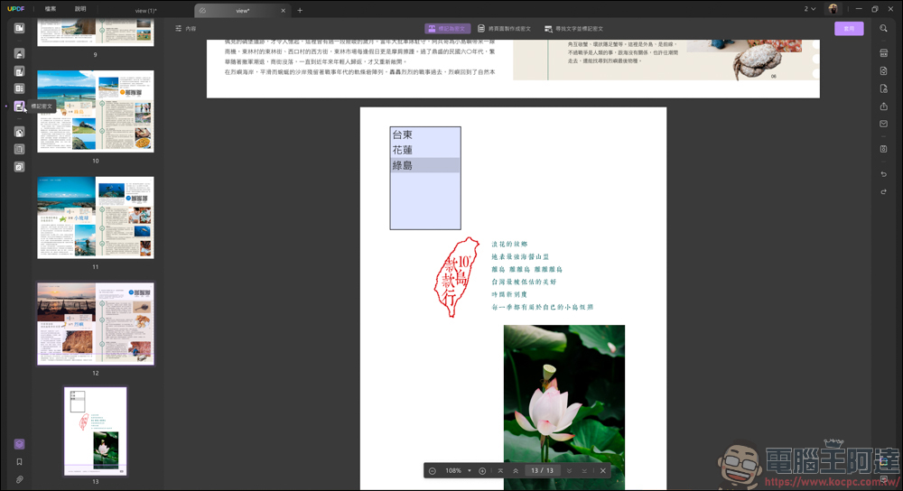
Task: Select the active 'view*' tab
Action: tap(242, 10)
